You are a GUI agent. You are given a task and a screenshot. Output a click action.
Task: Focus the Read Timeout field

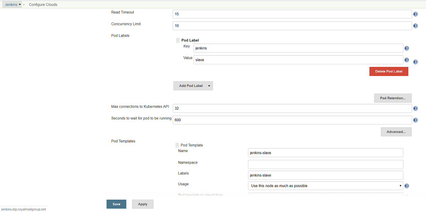(292, 14)
